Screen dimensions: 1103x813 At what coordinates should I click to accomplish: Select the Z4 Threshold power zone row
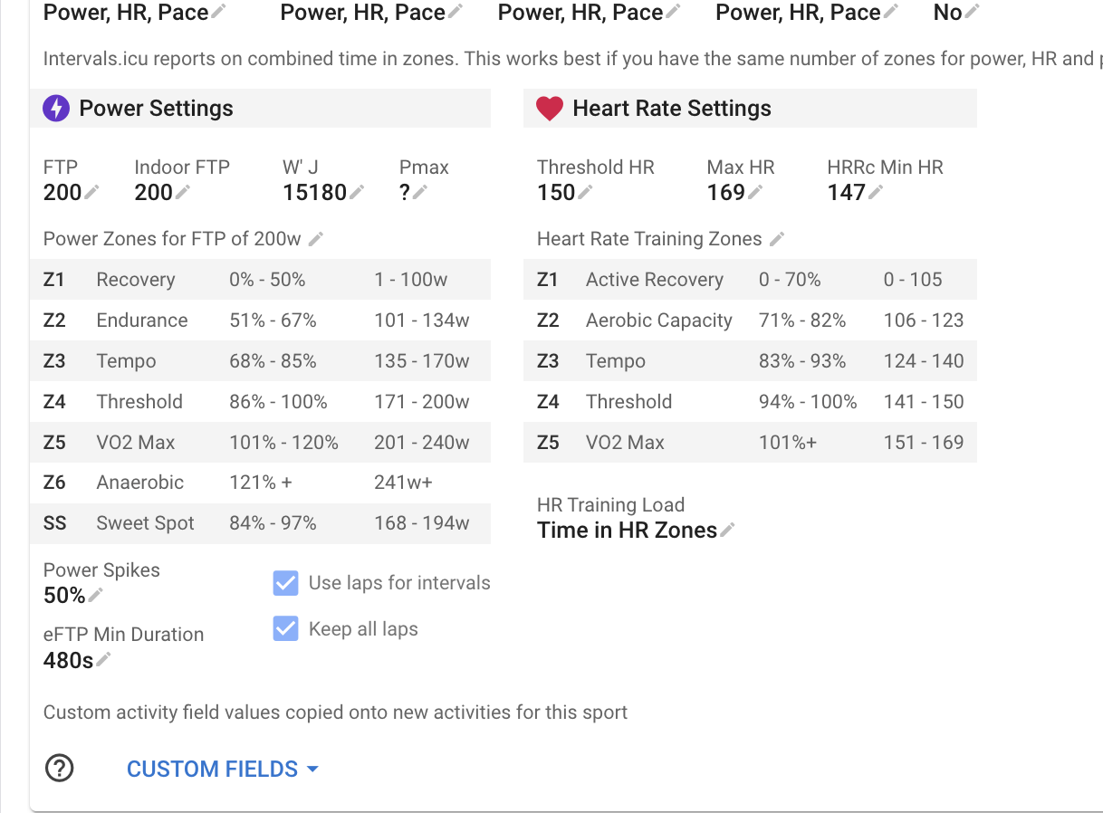tap(260, 402)
